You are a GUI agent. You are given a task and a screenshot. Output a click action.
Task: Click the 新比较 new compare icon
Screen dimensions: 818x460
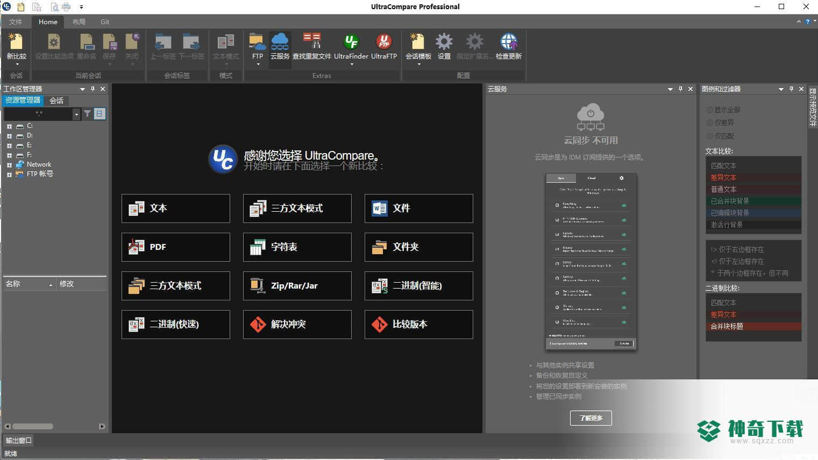(x=16, y=42)
